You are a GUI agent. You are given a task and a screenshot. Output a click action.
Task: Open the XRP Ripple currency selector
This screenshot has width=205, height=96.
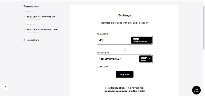click(x=146, y=59)
